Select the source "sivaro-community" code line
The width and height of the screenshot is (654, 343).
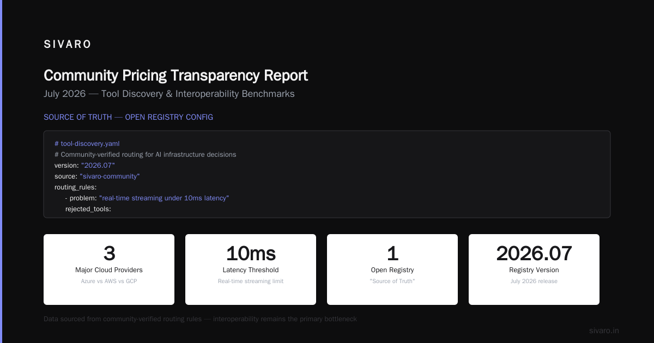[97, 176]
